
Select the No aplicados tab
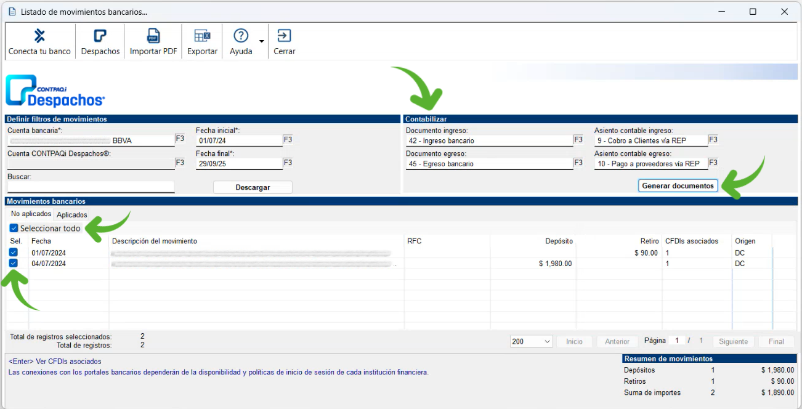click(x=31, y=214)
